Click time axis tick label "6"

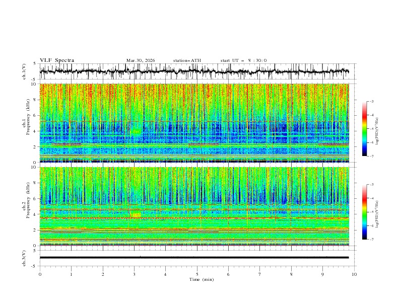pos(228,274)
